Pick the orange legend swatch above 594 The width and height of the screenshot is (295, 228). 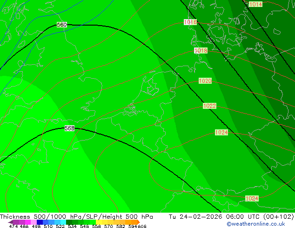134,222
